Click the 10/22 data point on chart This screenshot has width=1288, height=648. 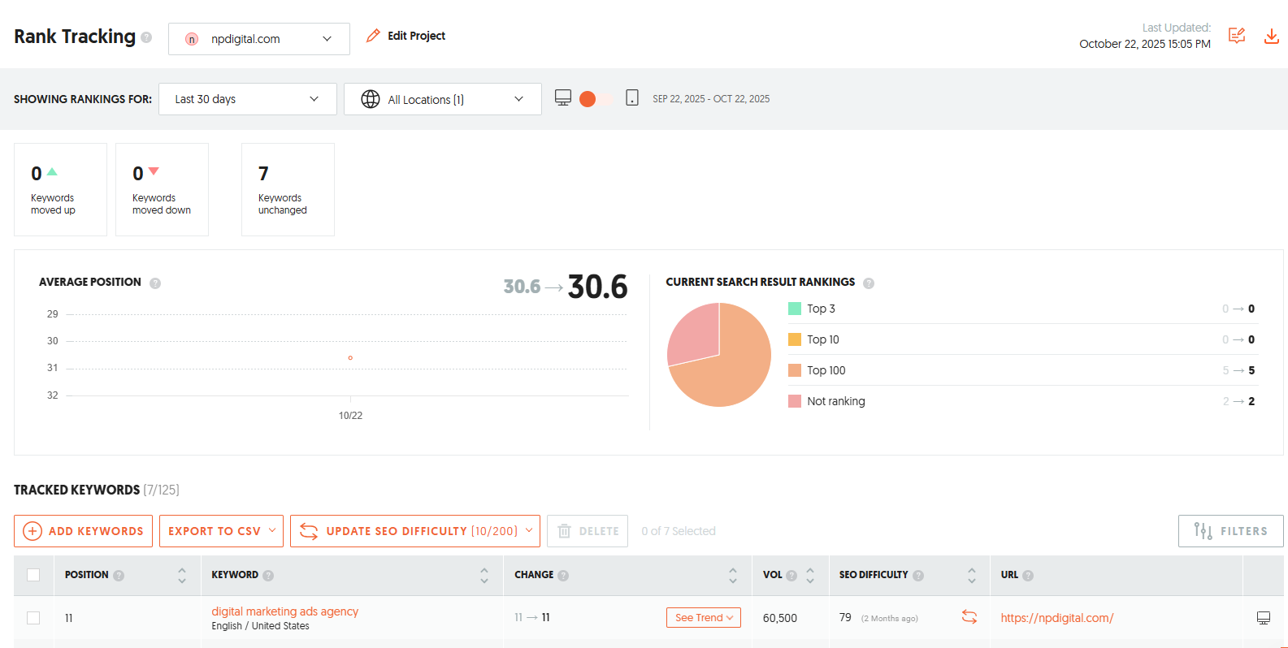point(350,358)
